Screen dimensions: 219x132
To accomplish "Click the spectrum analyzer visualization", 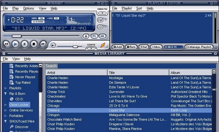I will (78, 20).
